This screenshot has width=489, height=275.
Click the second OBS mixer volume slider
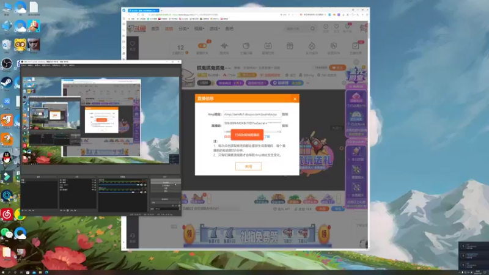click(119, 192)
